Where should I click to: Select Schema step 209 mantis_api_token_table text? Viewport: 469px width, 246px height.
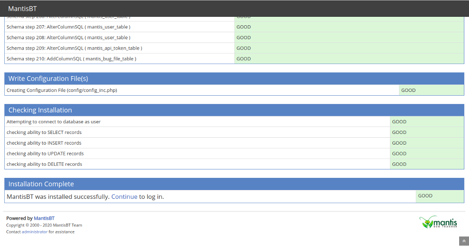(x=74, y=48)
